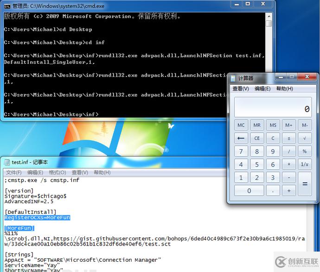Viewport: 320px width, 272px height.
Task: Click the square root button
Action: (x=305, y=138)
